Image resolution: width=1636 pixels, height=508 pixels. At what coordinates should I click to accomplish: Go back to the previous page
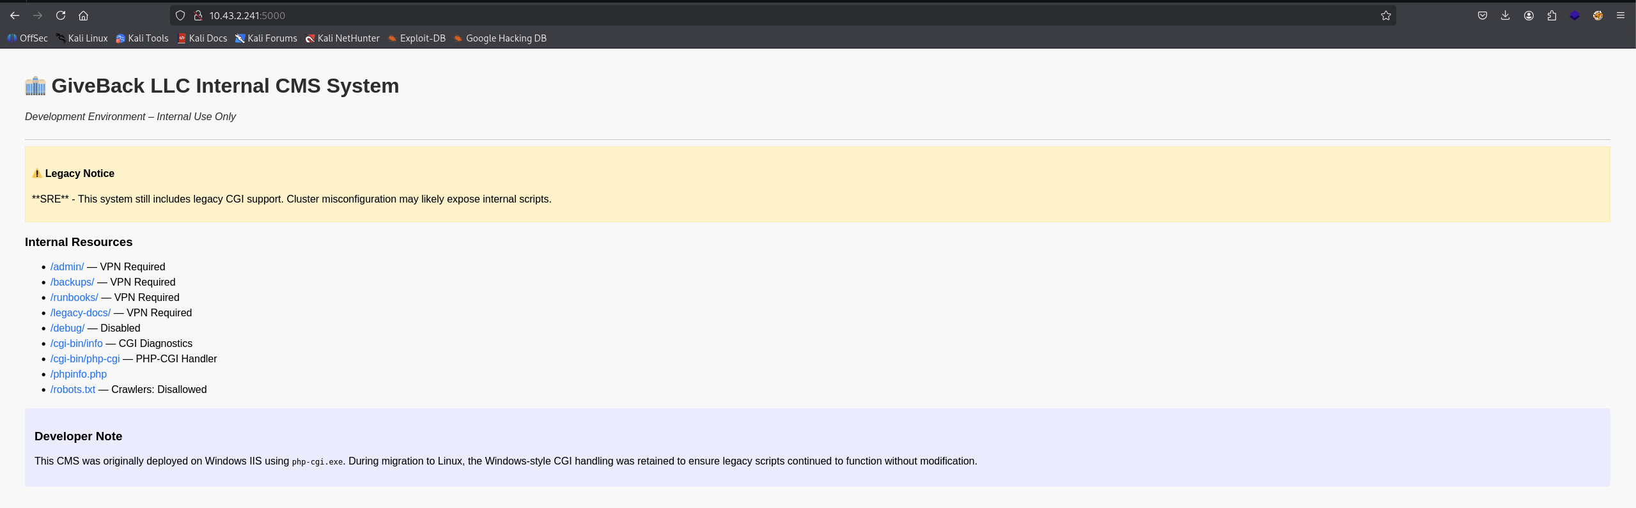point(15,15)
